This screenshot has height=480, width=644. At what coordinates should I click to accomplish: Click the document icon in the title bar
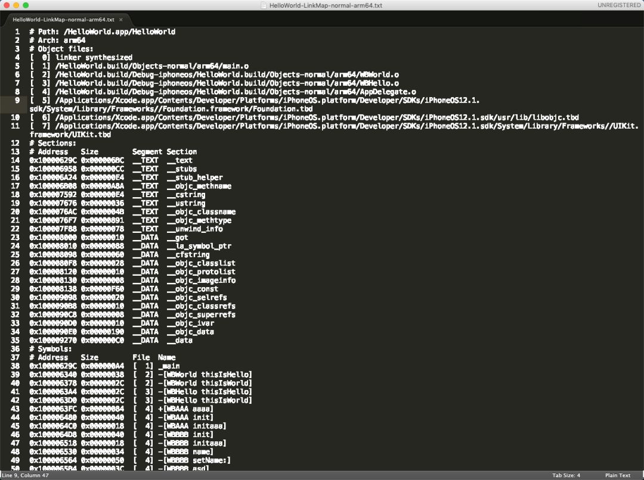[264, 5]
